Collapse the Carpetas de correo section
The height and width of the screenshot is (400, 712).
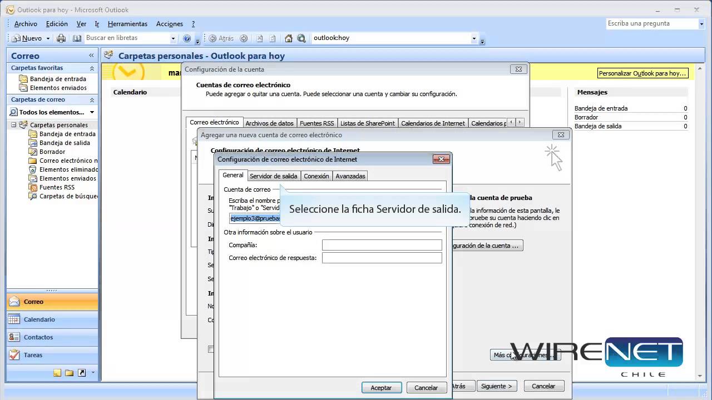click(92, 99)
